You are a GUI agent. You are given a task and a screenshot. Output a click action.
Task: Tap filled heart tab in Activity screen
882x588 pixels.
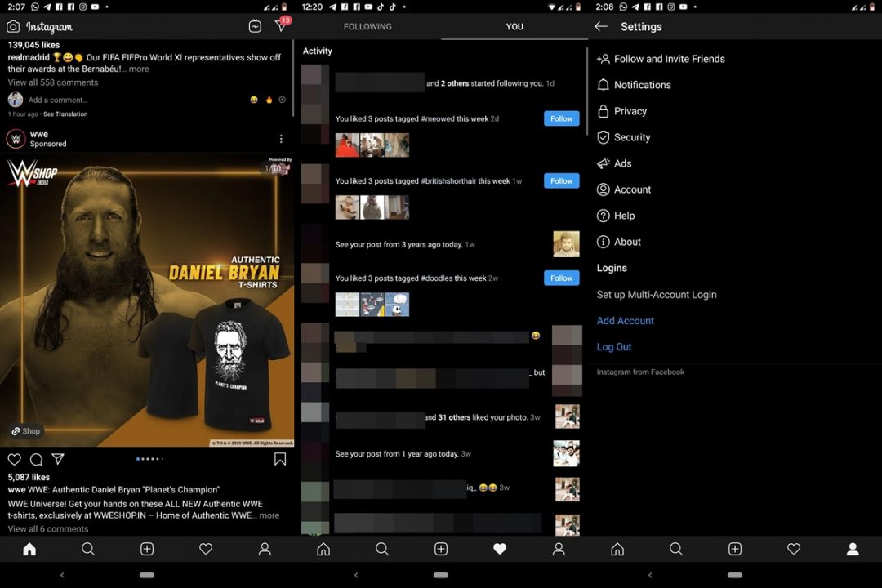tap(500, 549)
